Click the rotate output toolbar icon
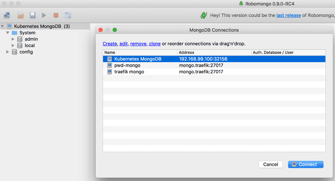The image size is (335, 181). pyautogui.click(x=68, y=15)
